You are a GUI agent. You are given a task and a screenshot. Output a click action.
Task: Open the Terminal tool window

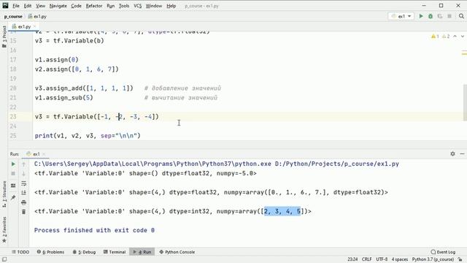point(115,252)
